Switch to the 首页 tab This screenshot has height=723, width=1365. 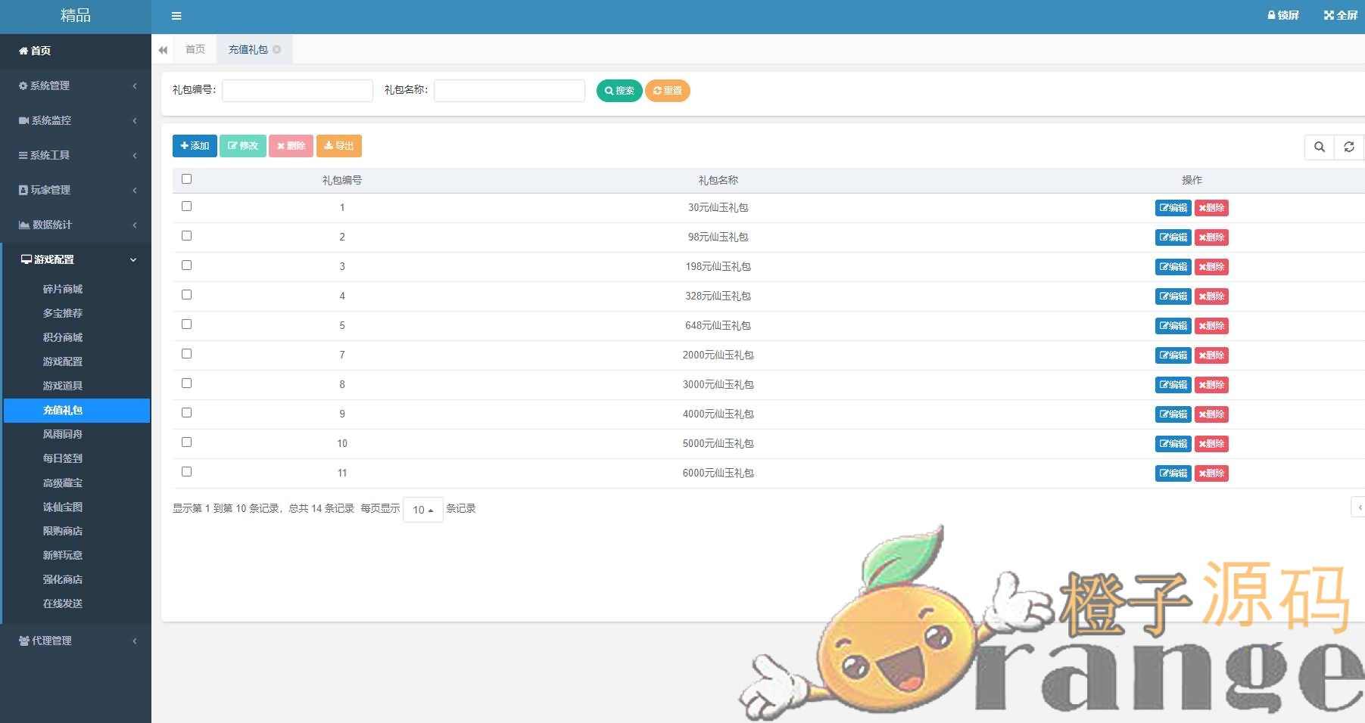pyautogui.click(x=195, y=50)
